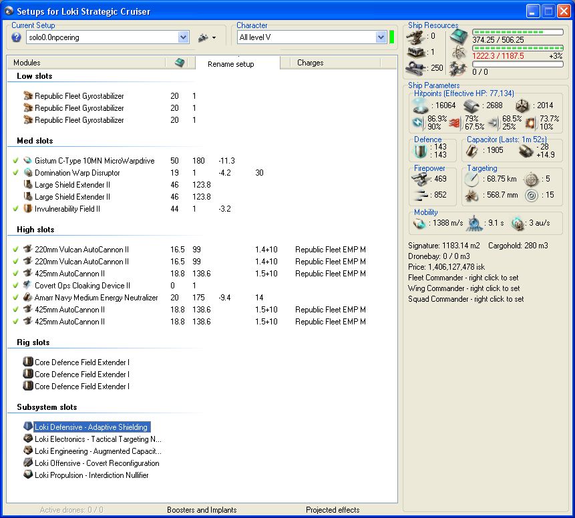The height and width of the screenshot is (518, 575).
Task: Click Gistum MicroWarpdrive module icon
Action: [x=28, y=160]
